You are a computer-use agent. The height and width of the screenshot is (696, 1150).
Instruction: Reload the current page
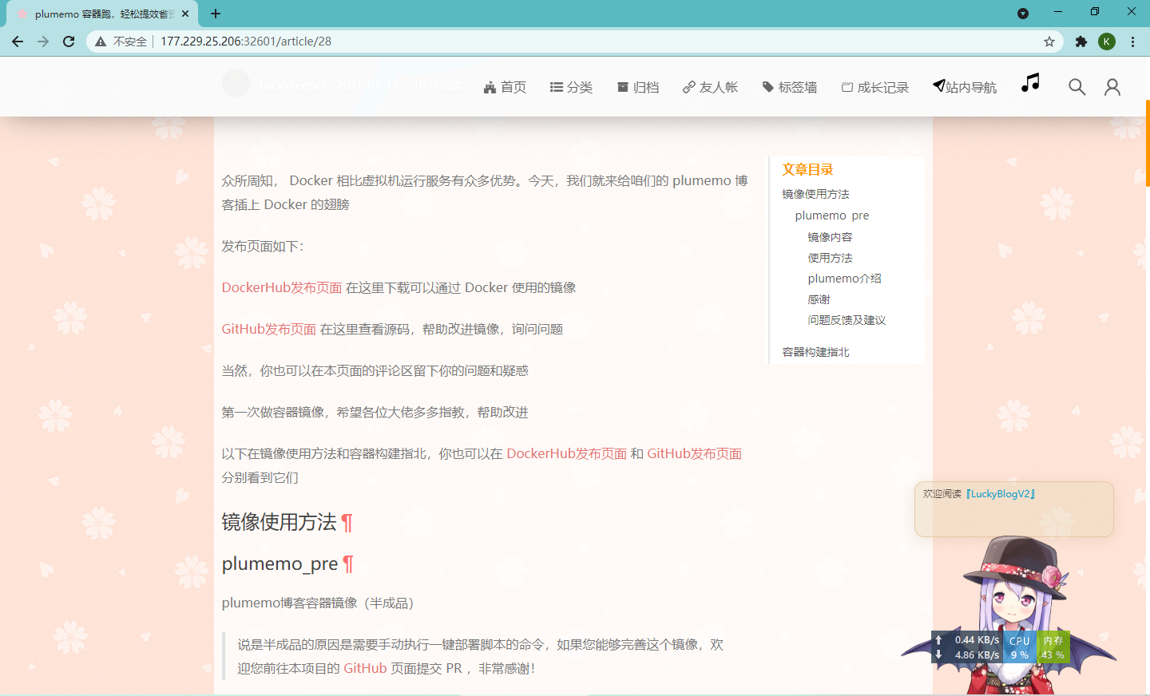69,42
